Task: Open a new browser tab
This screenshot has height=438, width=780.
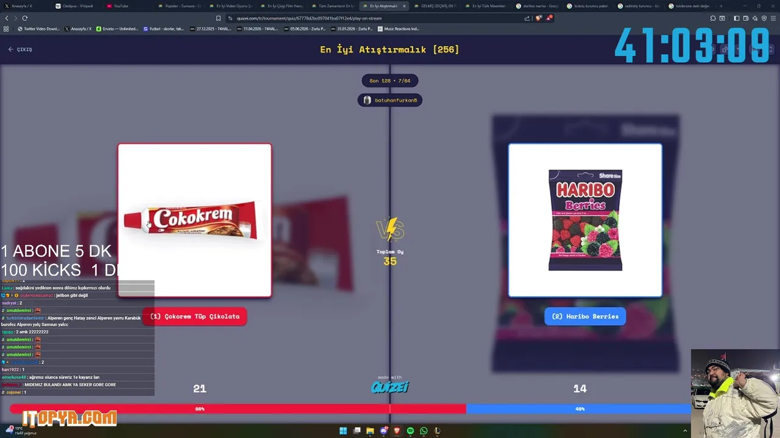Action: tap(721, 6)
